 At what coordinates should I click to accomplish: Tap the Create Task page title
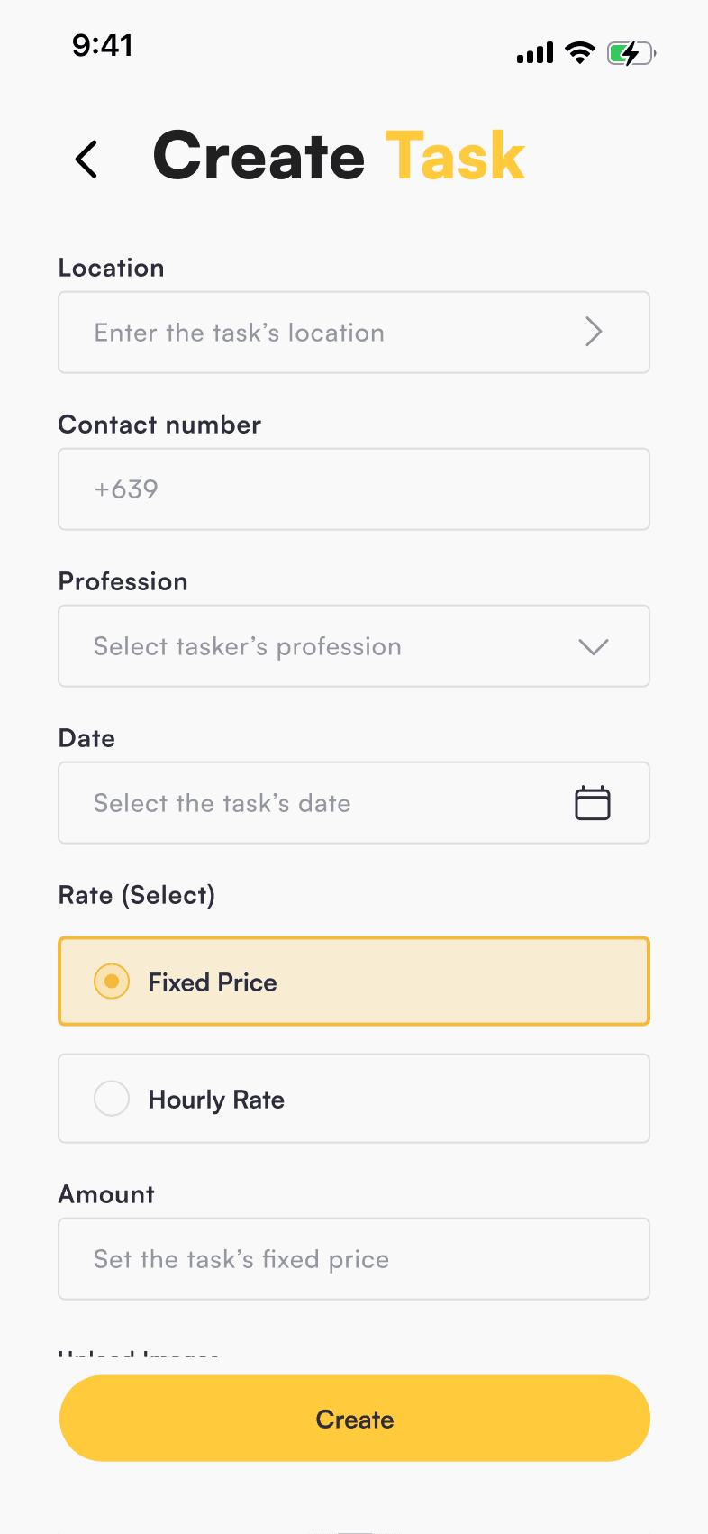(x=339, y=157)
